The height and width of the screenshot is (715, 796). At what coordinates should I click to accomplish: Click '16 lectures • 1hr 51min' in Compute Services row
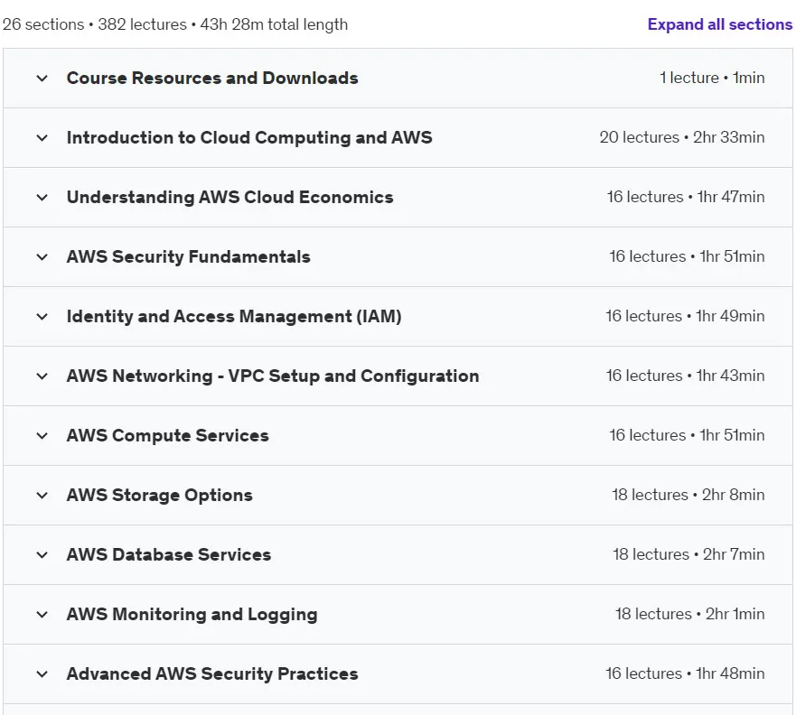pyautogui.click(x=687, y=436)
